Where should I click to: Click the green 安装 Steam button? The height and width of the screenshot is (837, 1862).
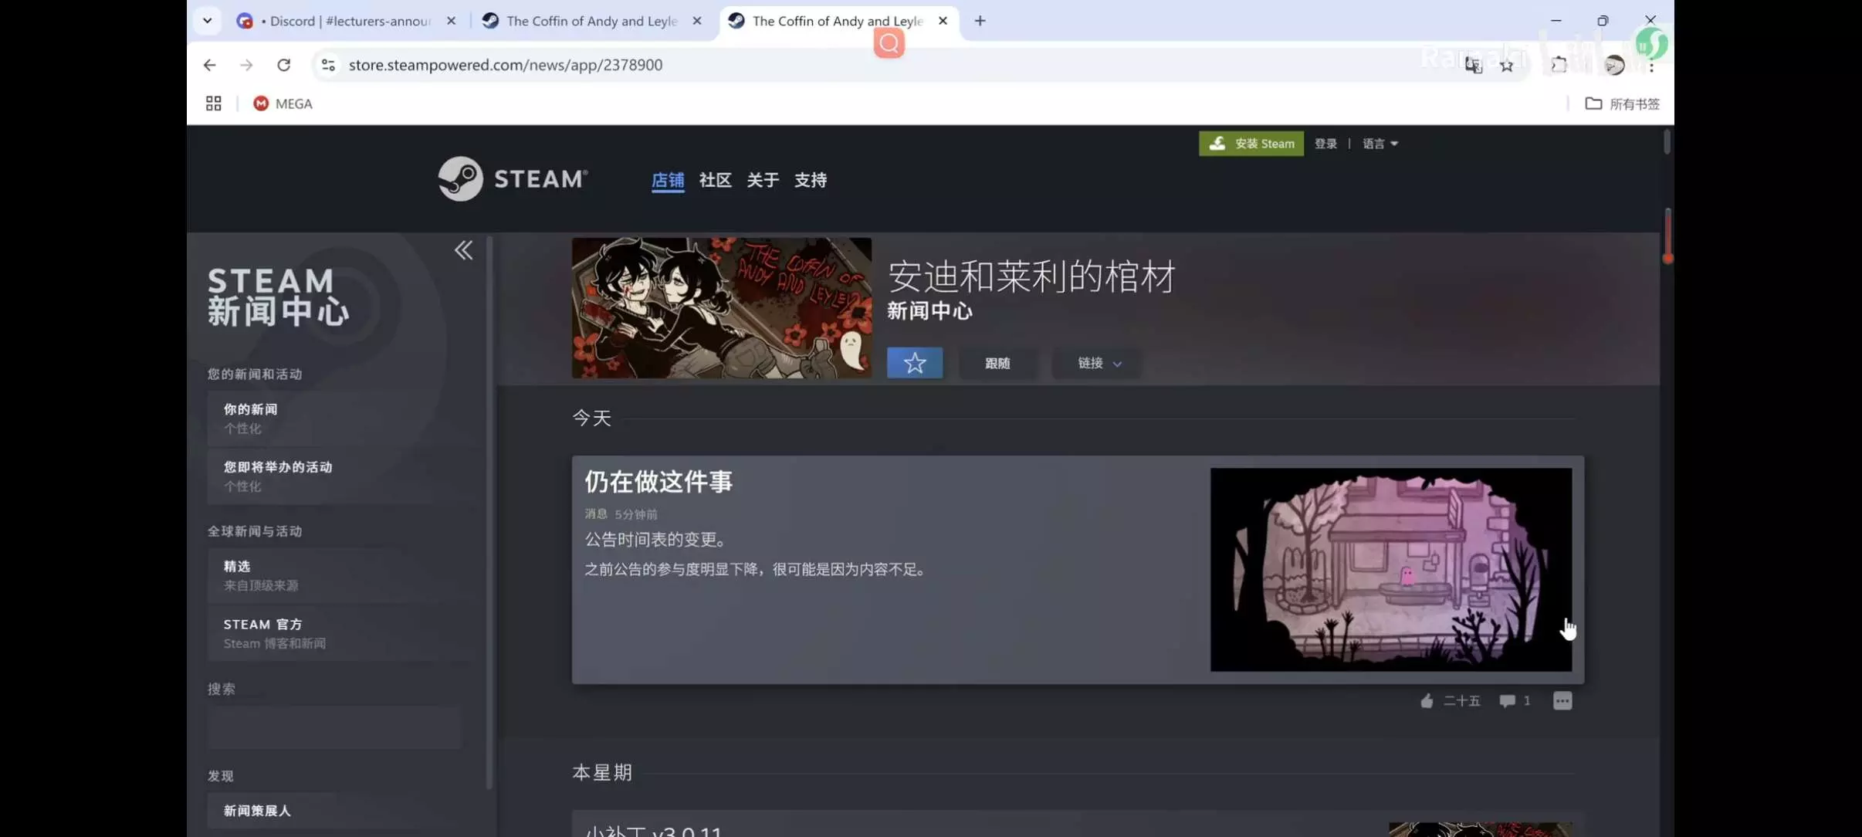coord(1251,144)
